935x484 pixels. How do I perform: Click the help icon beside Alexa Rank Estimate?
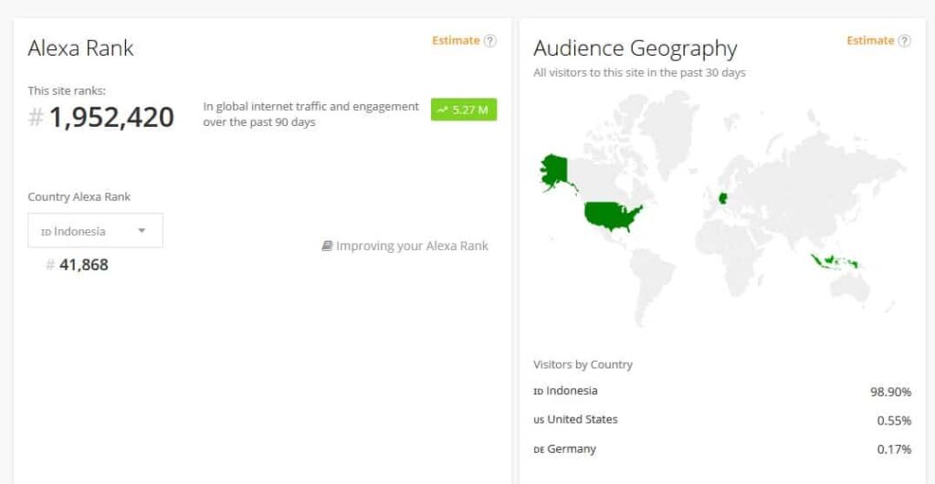489,40
